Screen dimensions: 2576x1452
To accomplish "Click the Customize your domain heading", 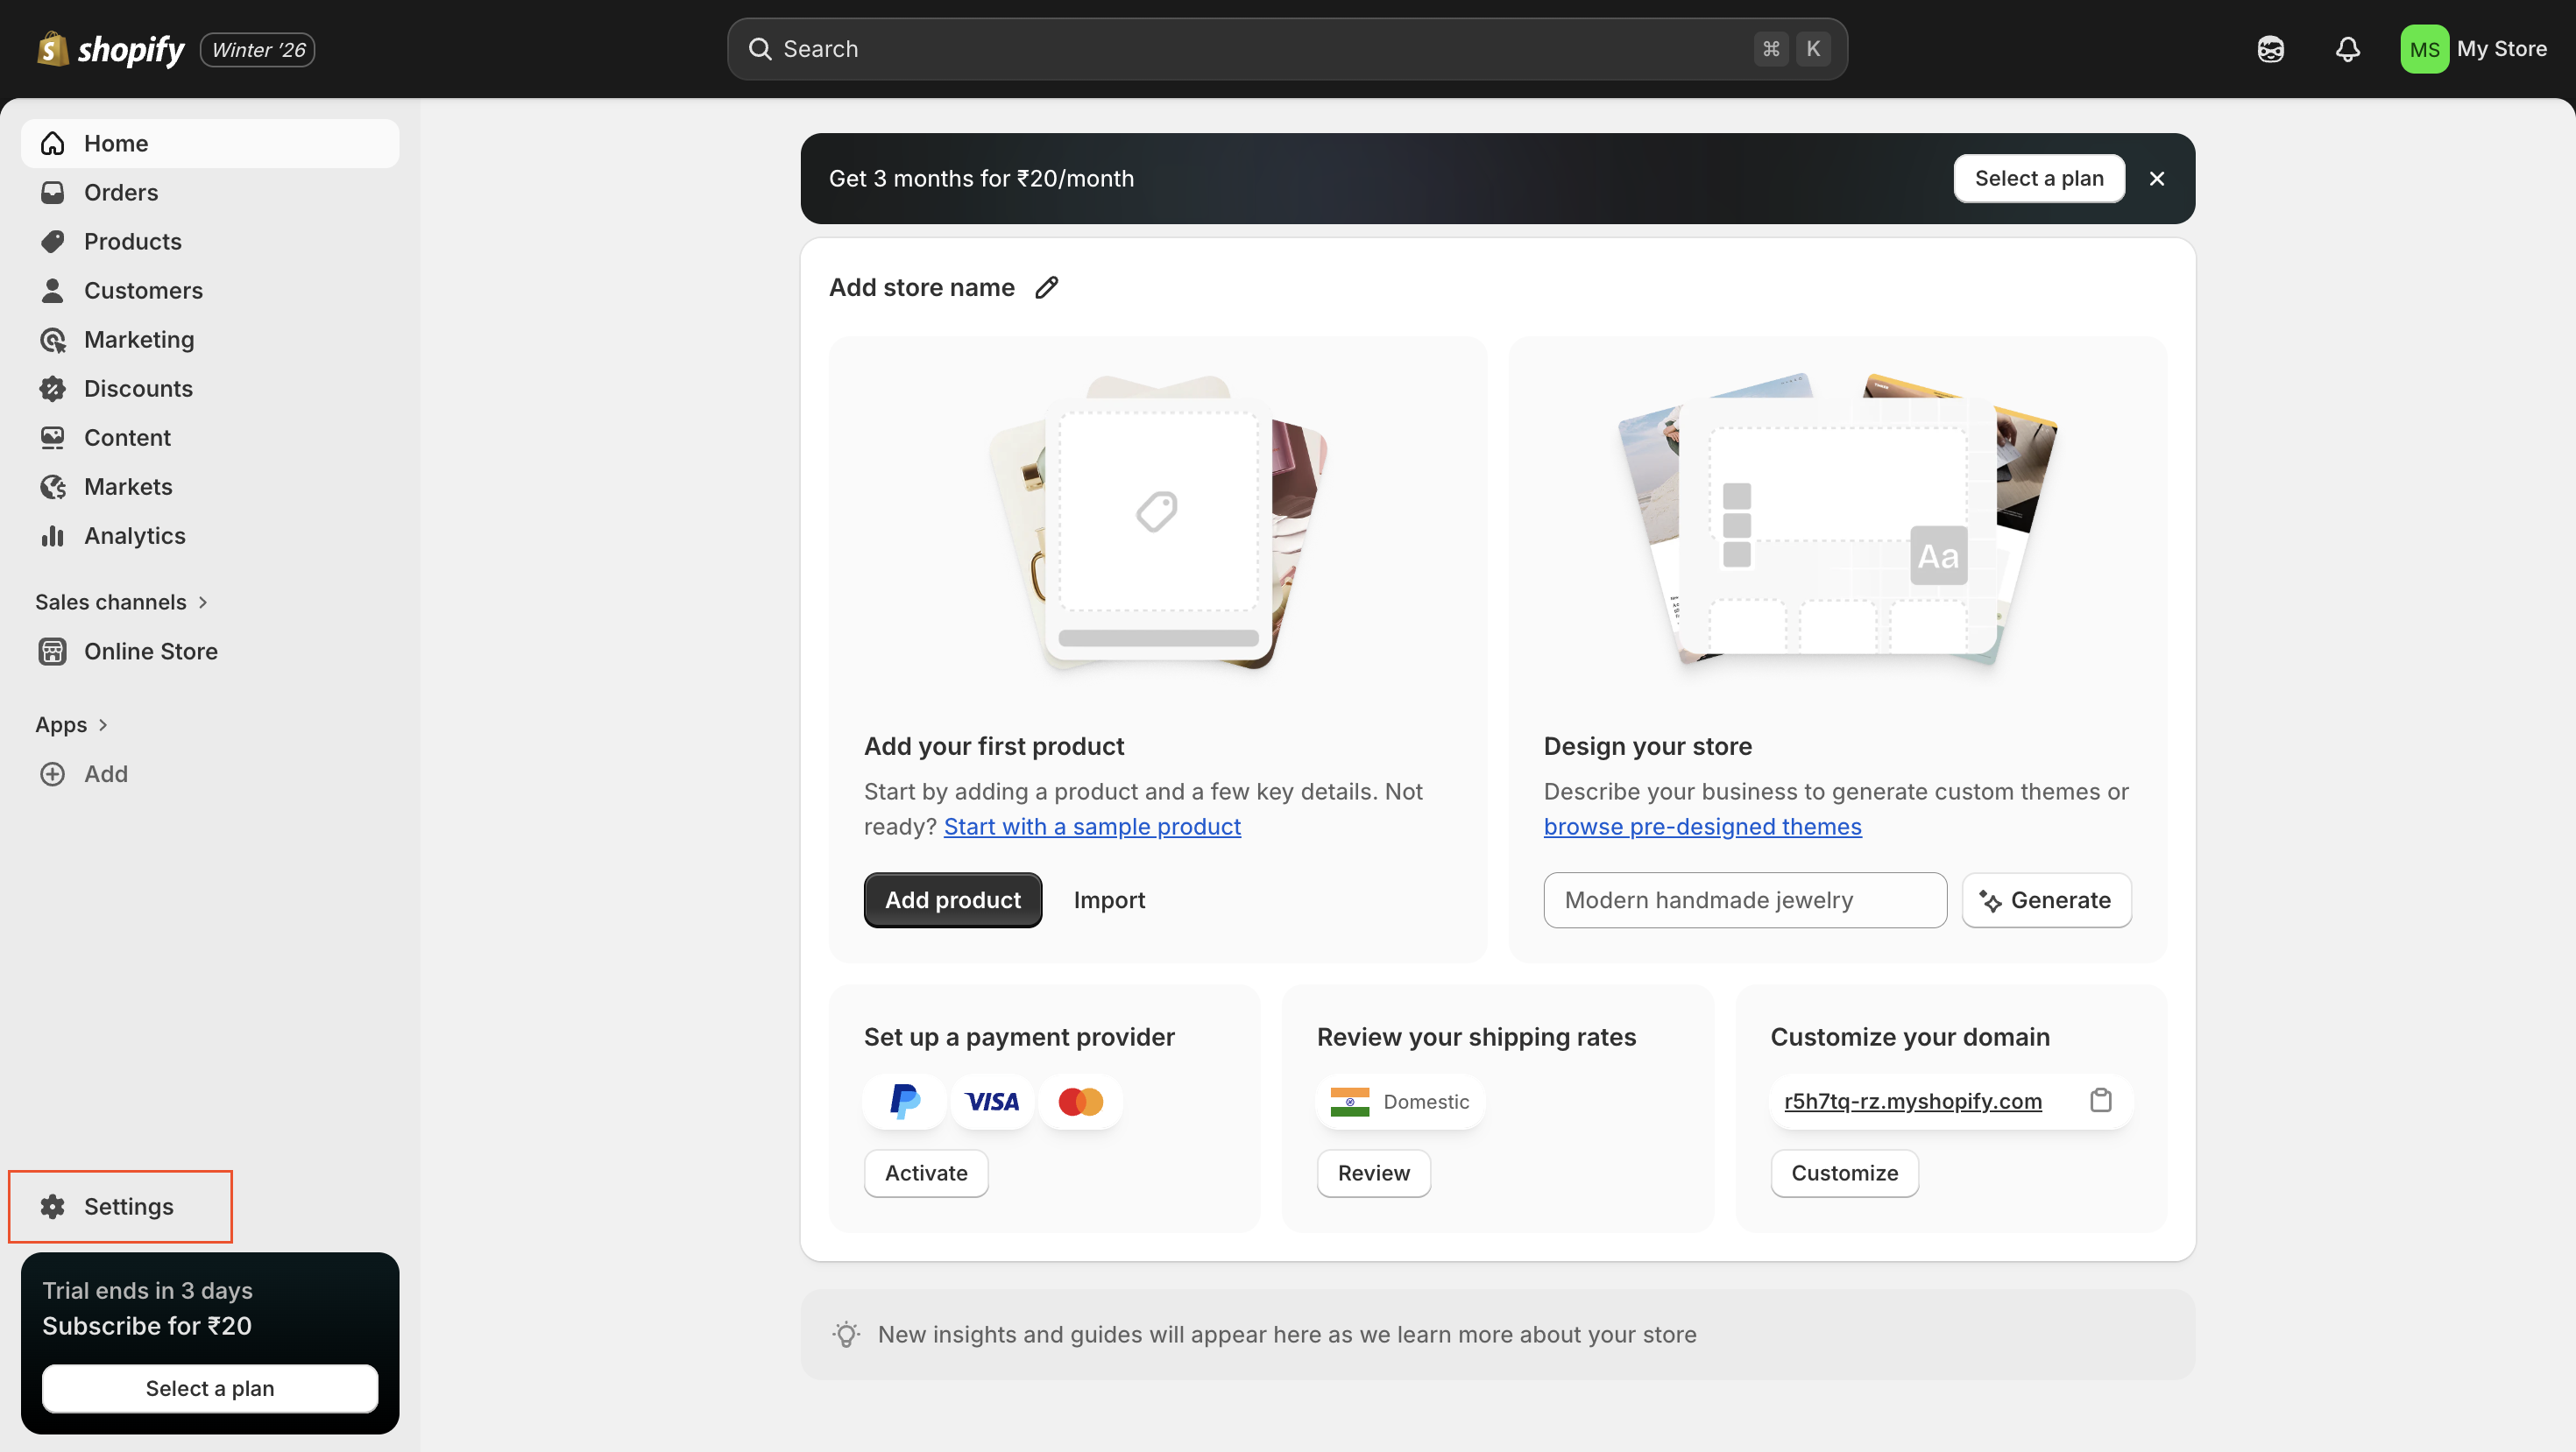I will (1910, 1036).
